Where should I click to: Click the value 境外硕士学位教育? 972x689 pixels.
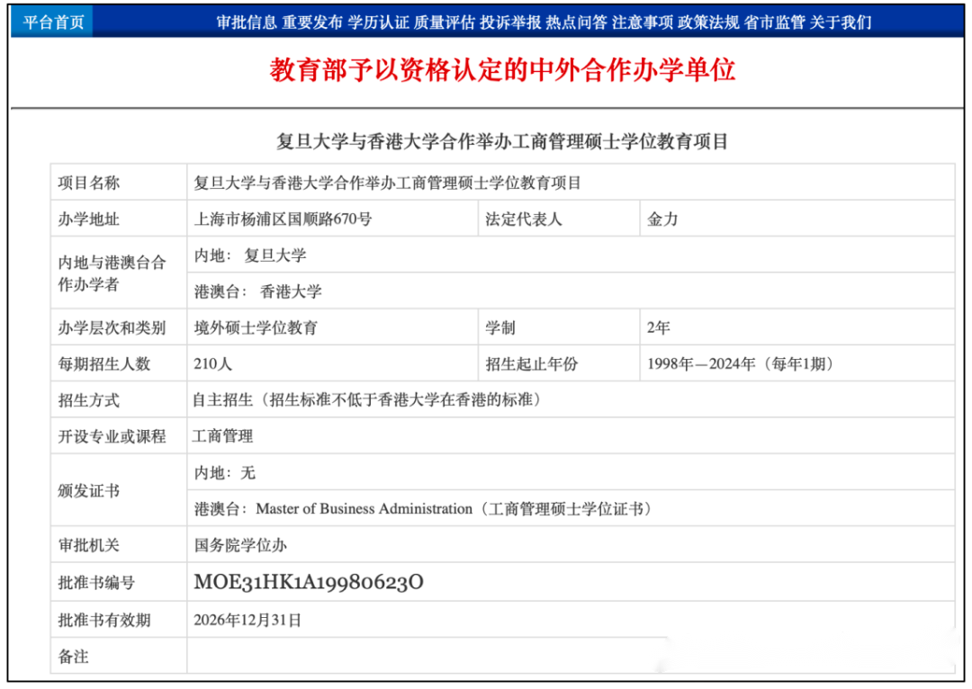(256, 327)
